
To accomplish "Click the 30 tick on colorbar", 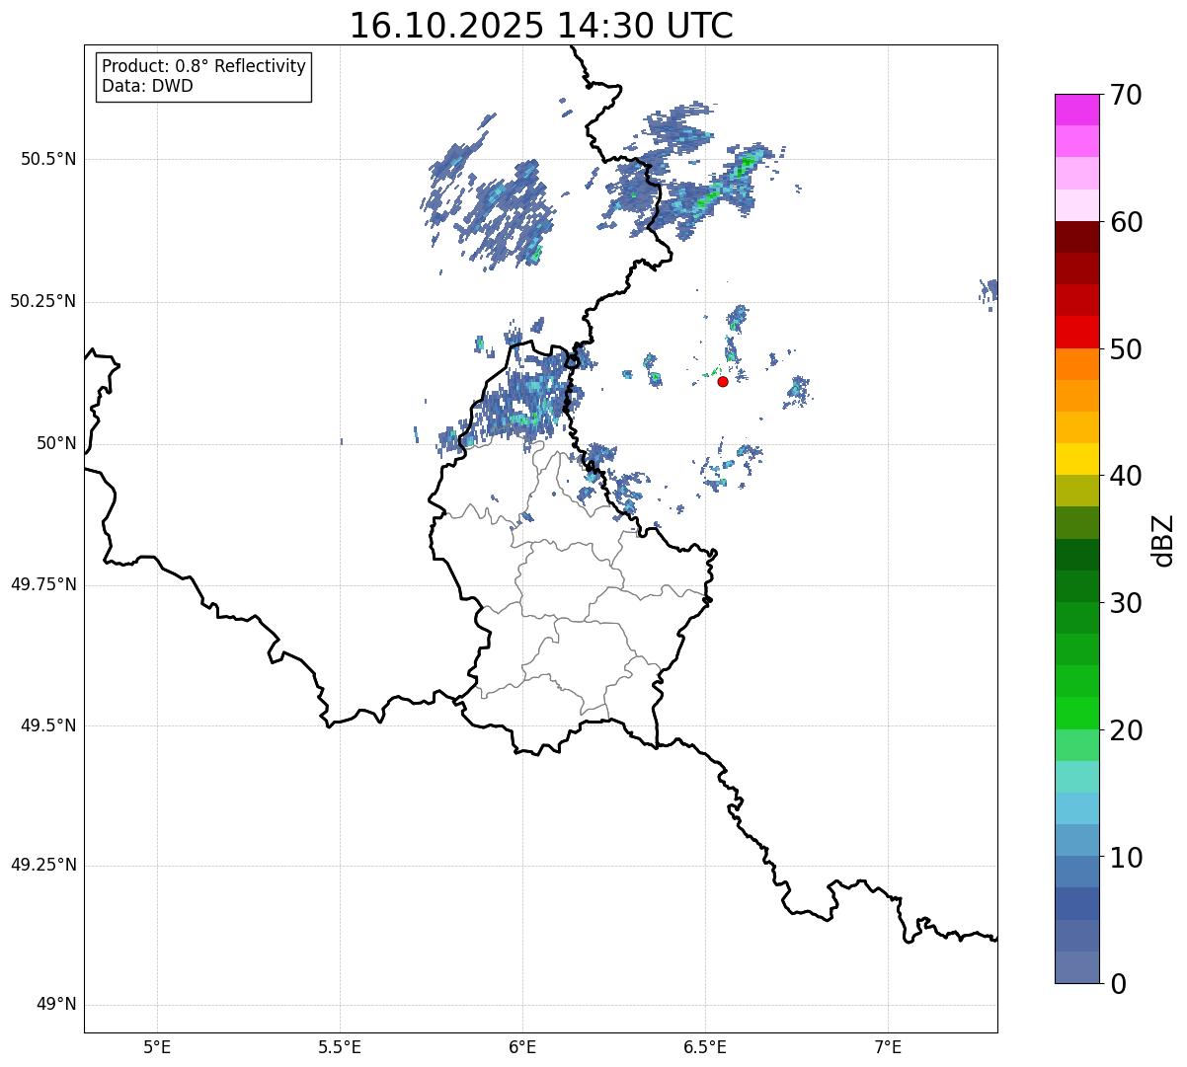I will 1126,603.
